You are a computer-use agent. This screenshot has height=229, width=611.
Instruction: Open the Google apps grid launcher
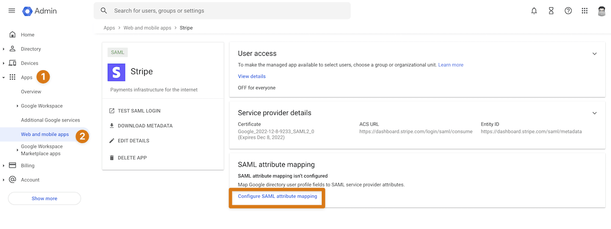point(585,10)
